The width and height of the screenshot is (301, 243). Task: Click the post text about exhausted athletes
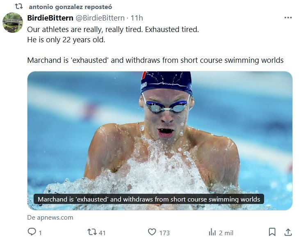click(x=113, y=30)
